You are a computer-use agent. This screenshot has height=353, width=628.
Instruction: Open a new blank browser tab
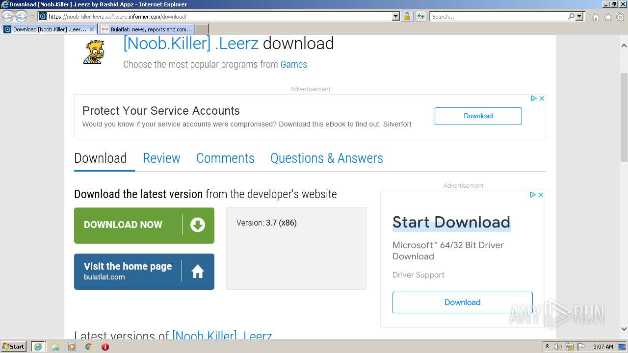point(202,29)
